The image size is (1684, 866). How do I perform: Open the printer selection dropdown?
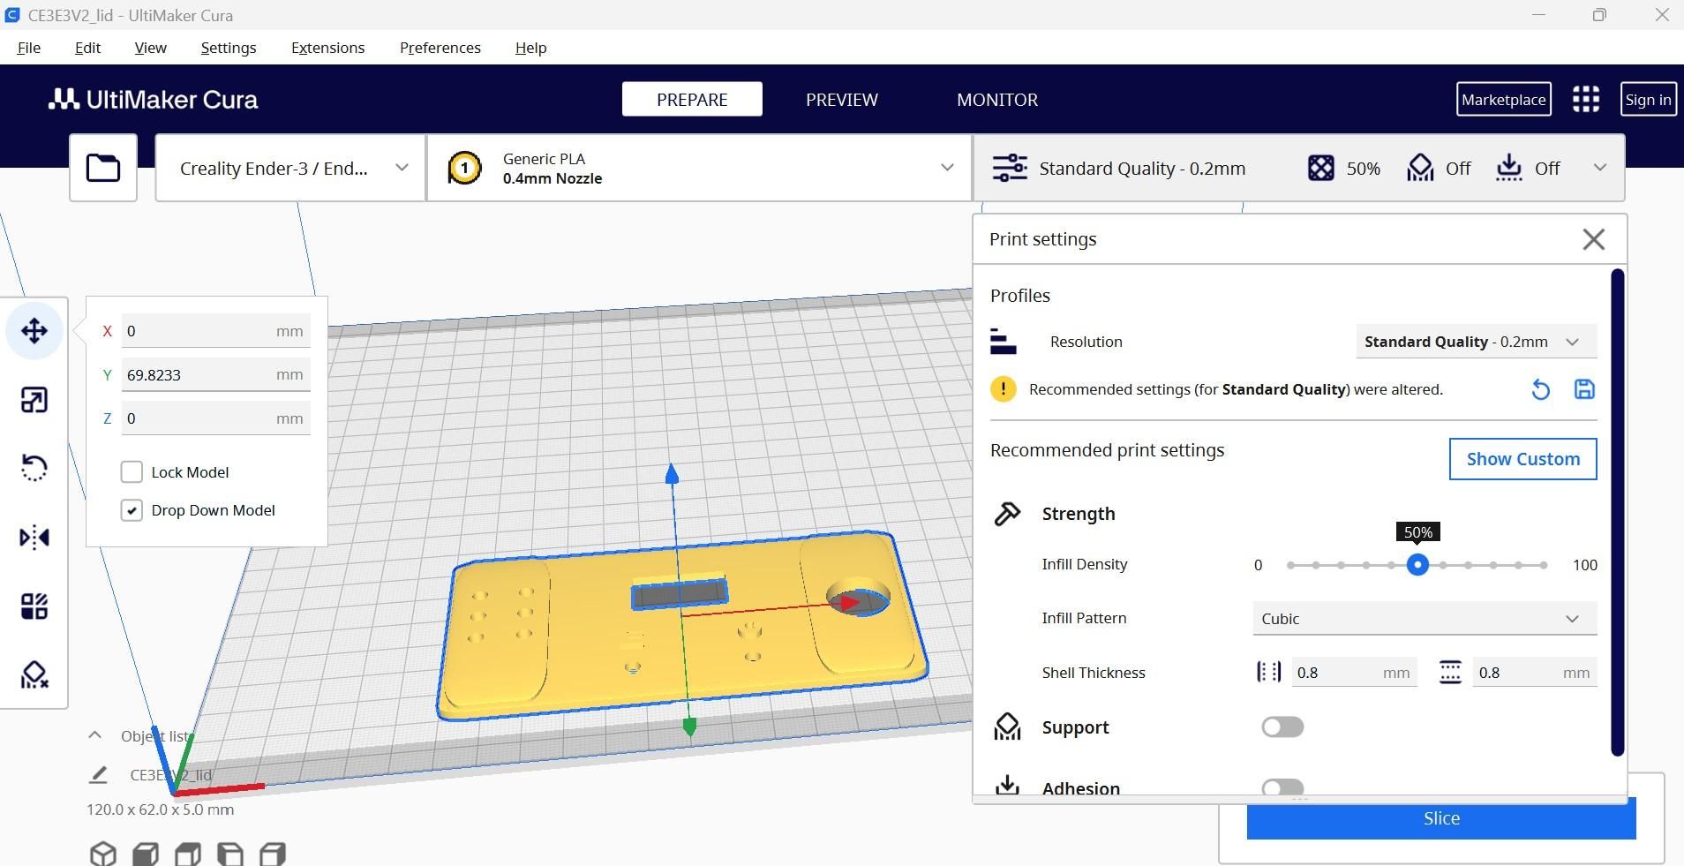pos(290,168)
